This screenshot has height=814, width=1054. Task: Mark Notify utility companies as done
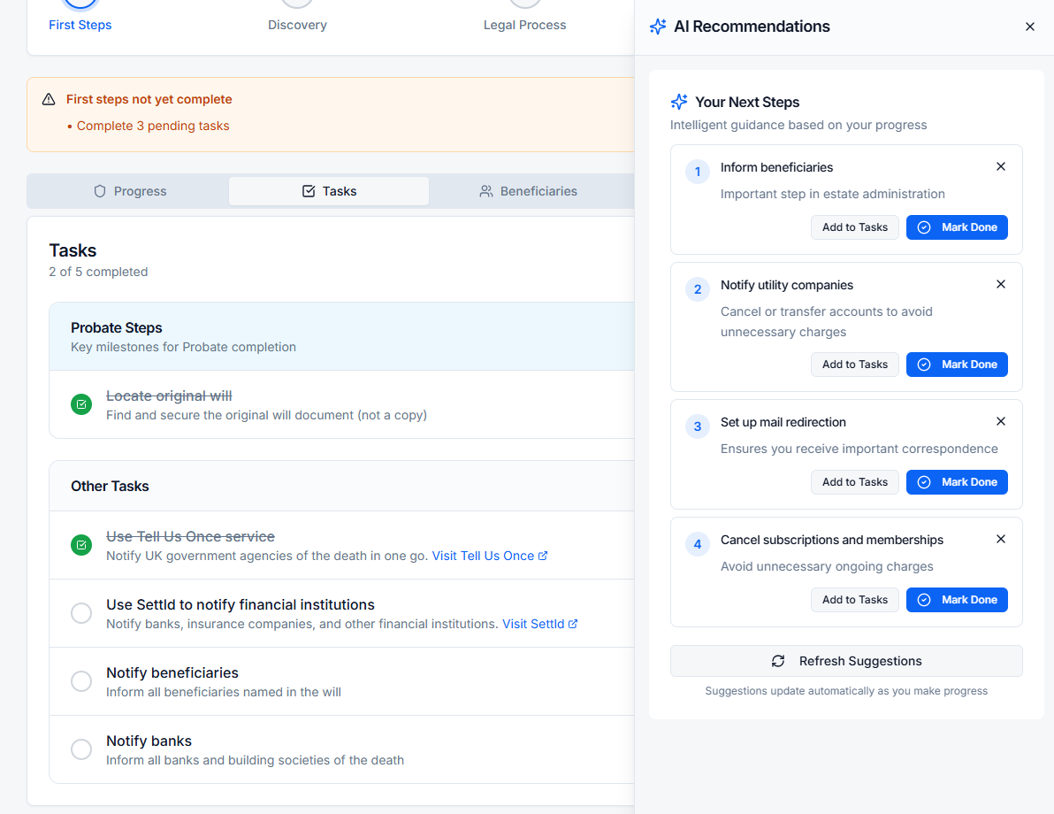coord(957,364)
